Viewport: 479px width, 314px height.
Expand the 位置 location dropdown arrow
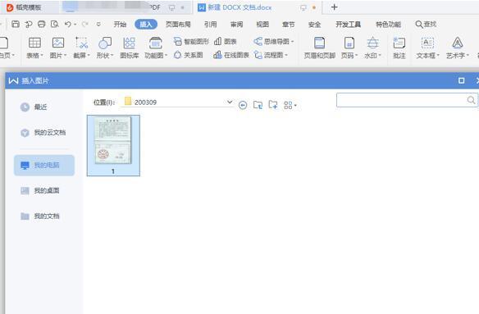coord(230,102)
